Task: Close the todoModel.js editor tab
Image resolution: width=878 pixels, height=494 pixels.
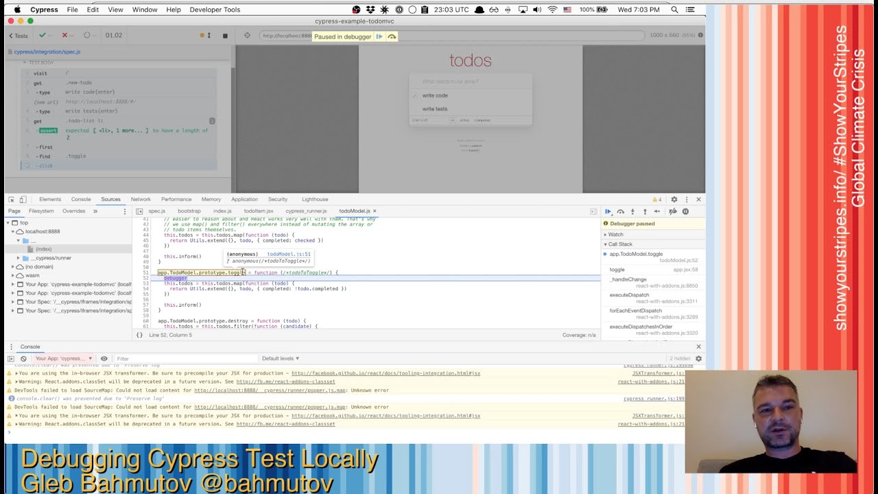Action: (x=375, y=211)
